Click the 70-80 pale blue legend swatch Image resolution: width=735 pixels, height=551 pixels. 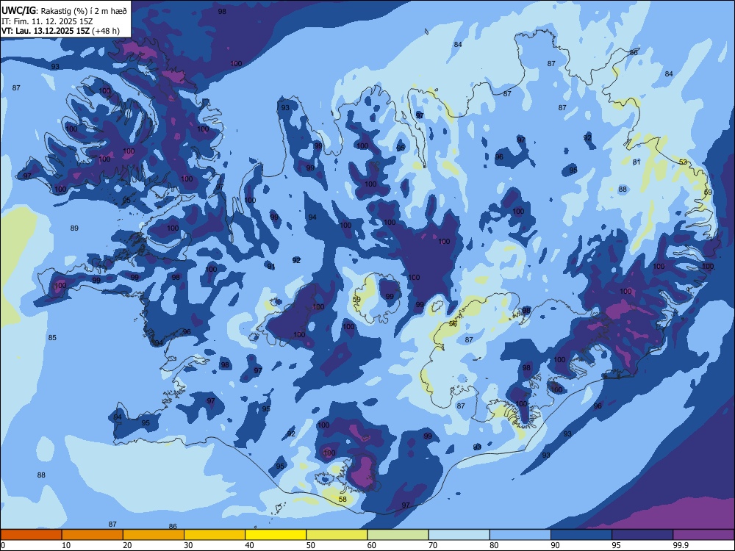[459, 535]
